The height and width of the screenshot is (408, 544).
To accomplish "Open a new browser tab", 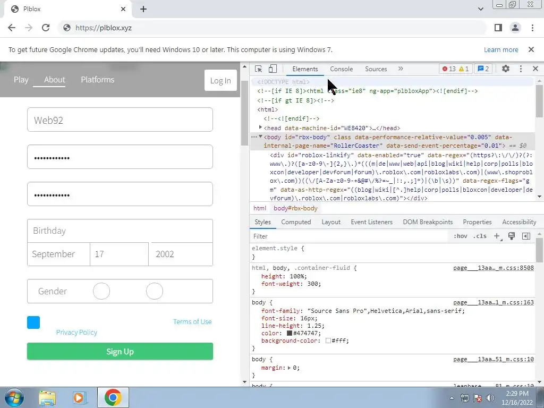I will pyautogui.click(x=143, y=10).
